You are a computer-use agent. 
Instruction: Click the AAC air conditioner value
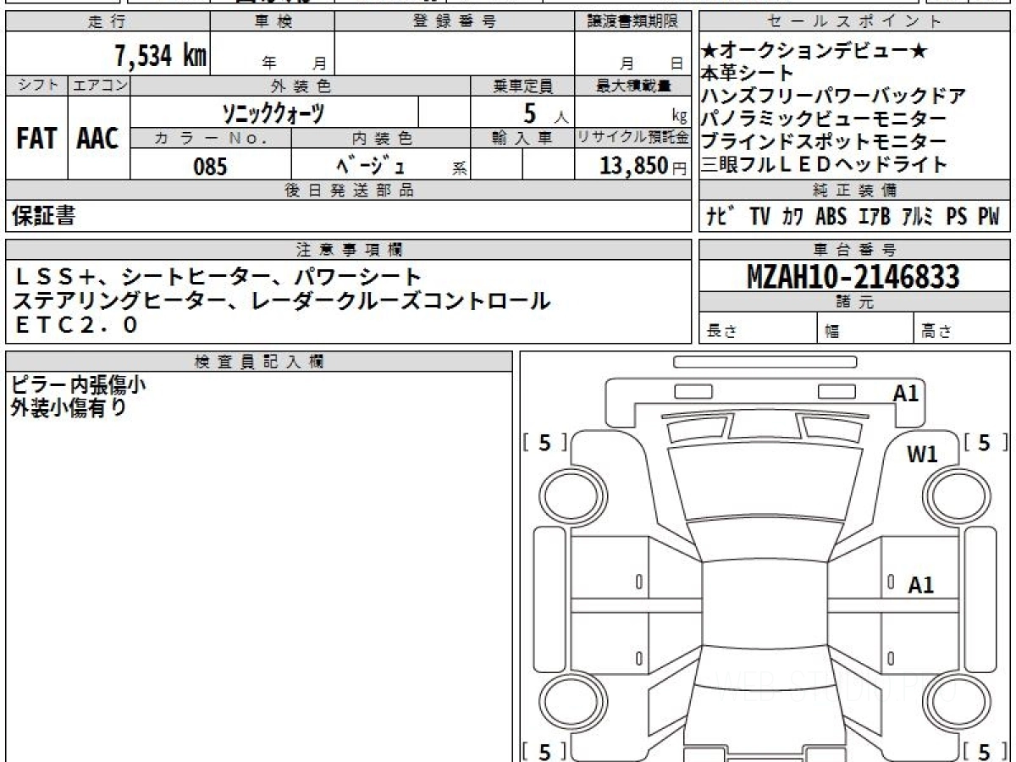98,138
